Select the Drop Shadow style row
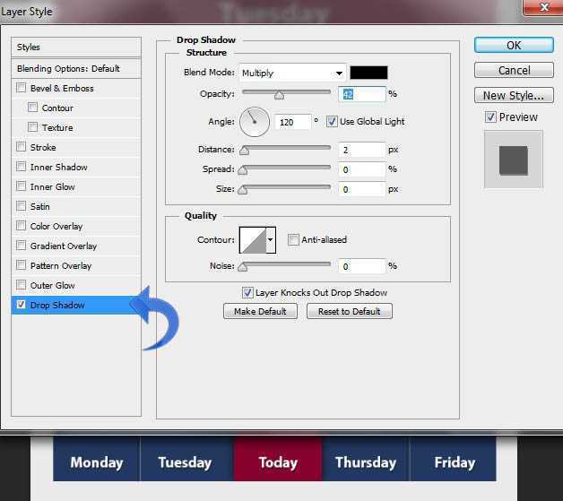 pos(76,305)
